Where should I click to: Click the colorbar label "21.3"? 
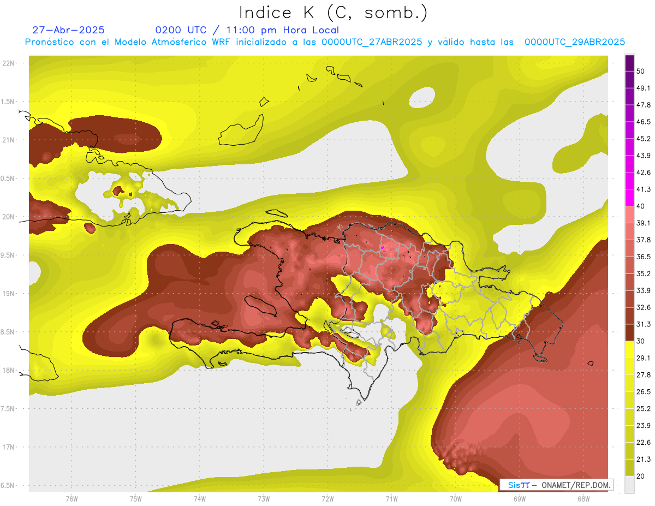click(643, 460)
